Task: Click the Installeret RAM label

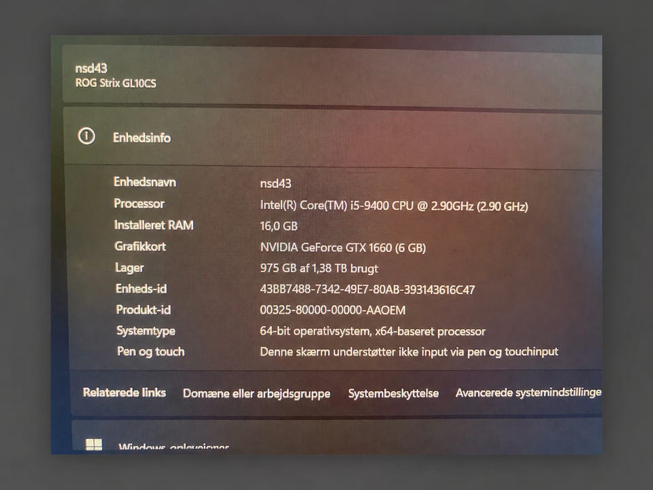Action: (x=154, y=225)
